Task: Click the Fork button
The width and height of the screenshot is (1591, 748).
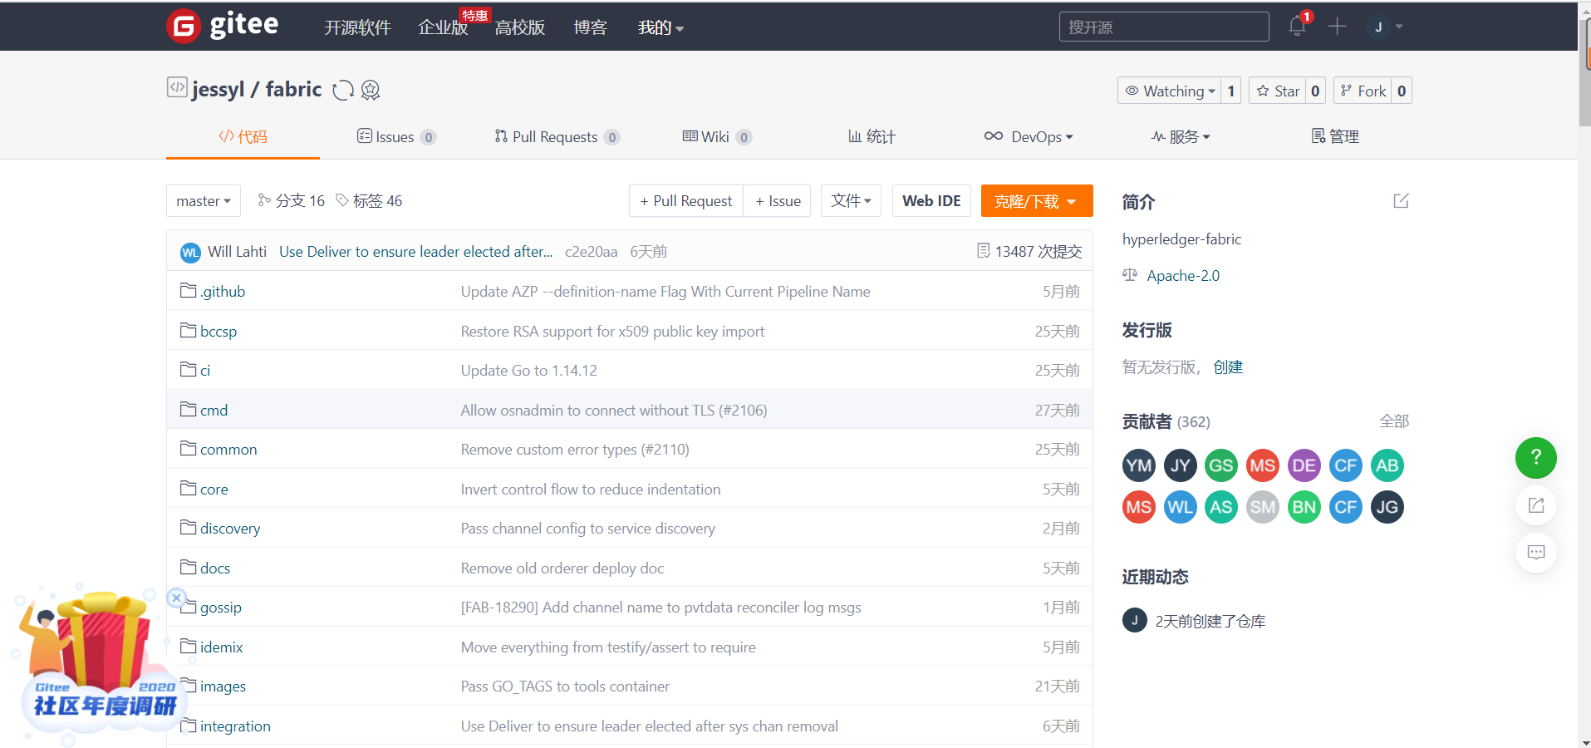Action: pyautogui.click(x=1363, y=91)
